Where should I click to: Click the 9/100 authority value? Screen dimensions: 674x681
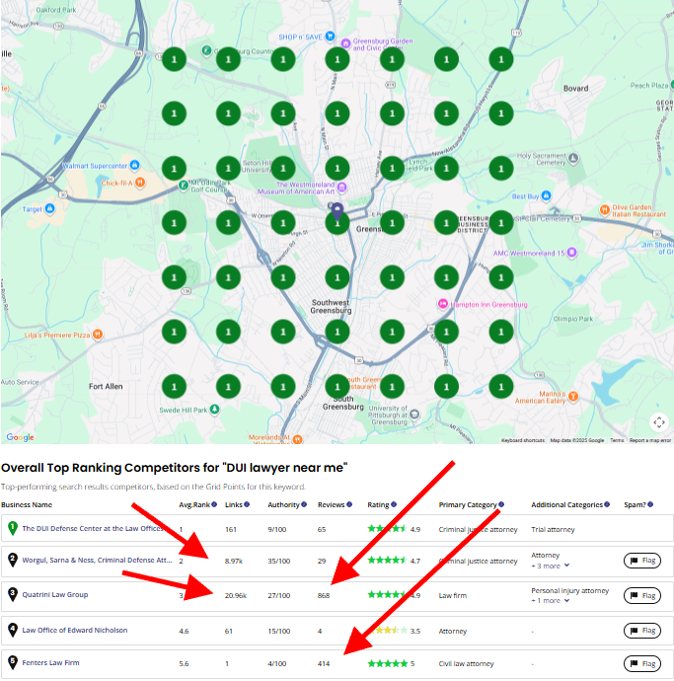(x=276, y=529)
